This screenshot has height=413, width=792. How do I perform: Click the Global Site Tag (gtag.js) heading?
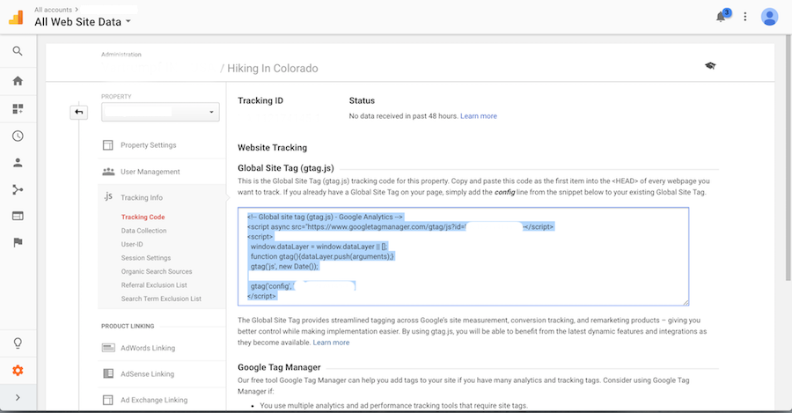(x=285, y=168)
